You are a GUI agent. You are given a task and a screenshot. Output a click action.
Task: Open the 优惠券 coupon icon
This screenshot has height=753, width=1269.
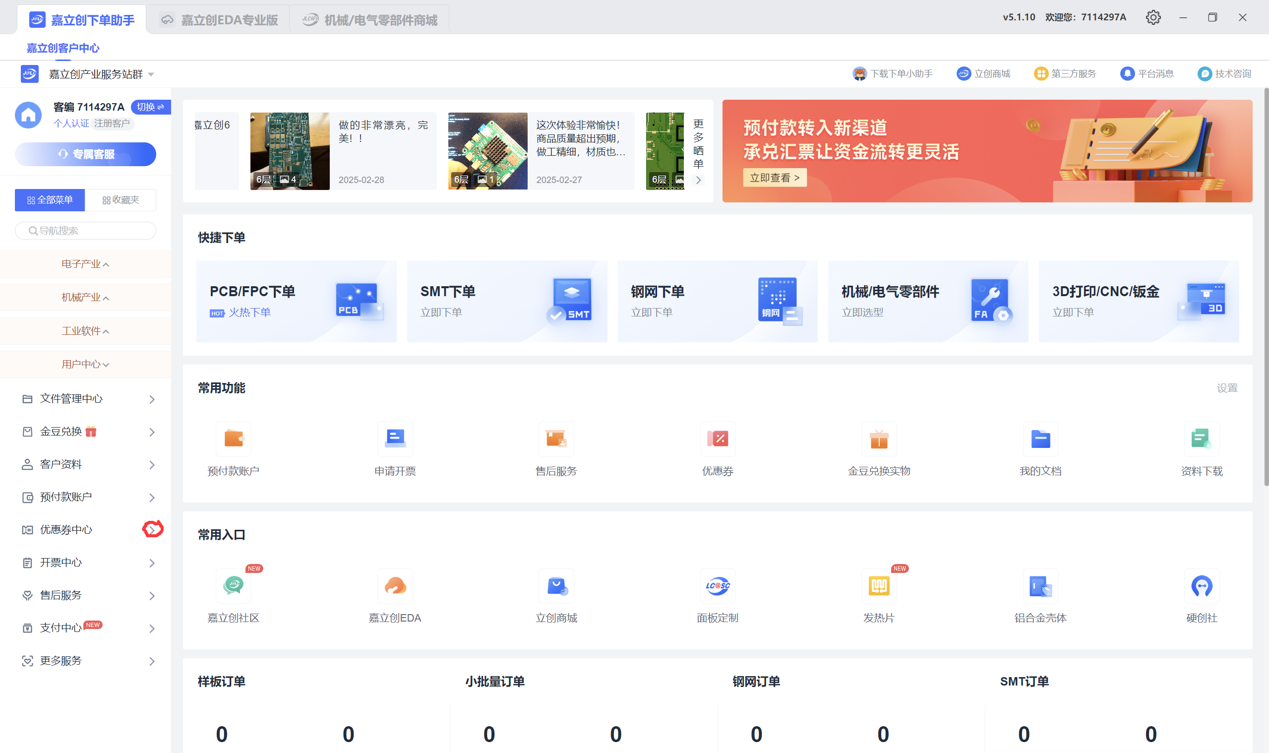(x=717, y=439)
